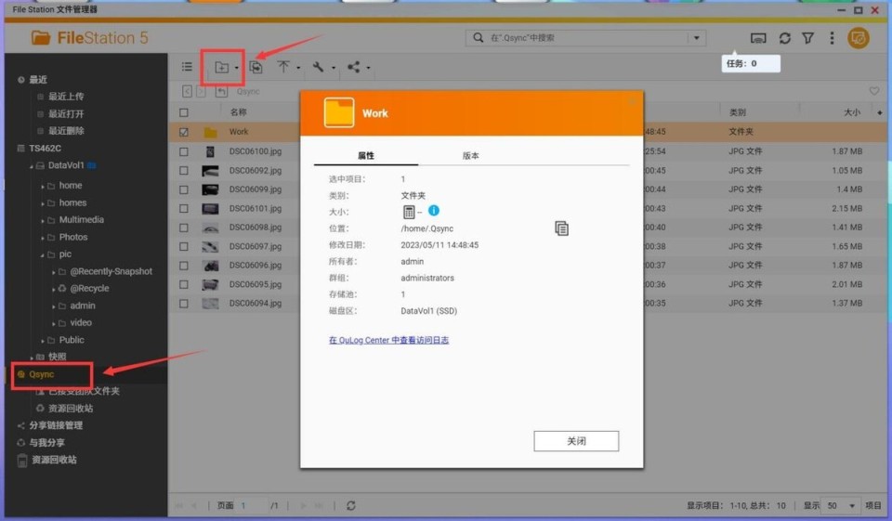This screenshot has height=521, width=892.
Task: Click the 大小 column header
Action: (x=852, y=112)
